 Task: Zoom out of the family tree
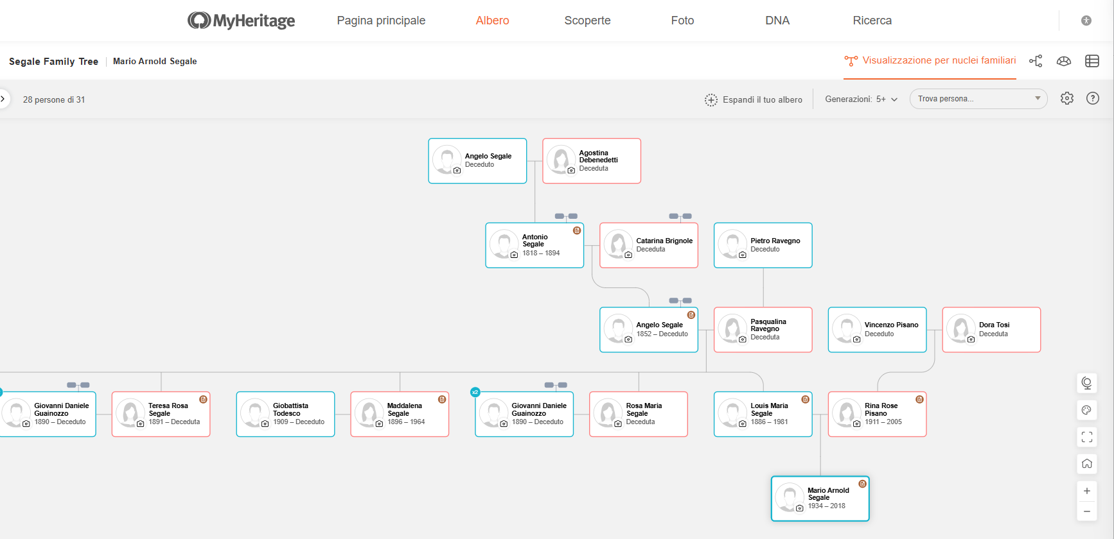tap(1087, 511)
